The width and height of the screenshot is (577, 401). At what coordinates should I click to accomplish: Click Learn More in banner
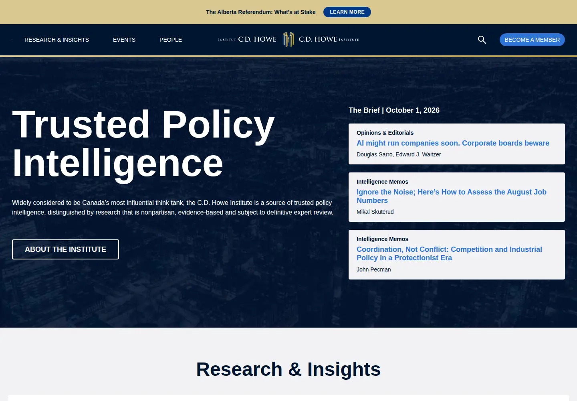[347, 12]
